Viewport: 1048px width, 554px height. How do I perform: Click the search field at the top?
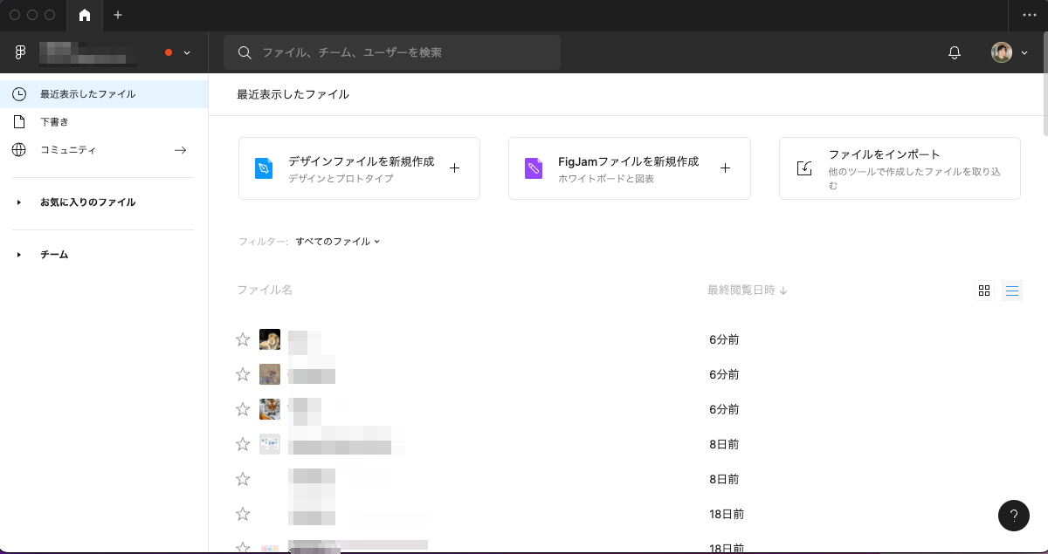coord(391,52)
